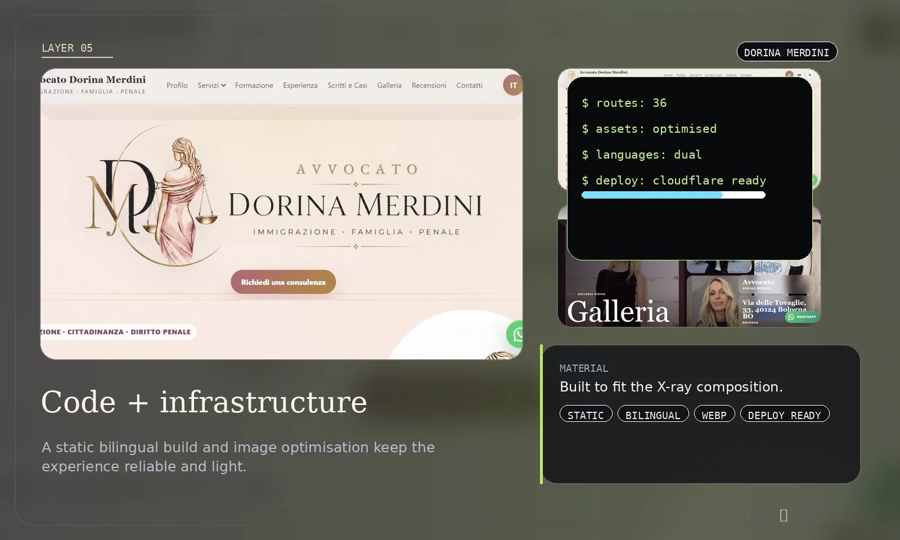
Task: Click the DORINA MERDINI pill badge
Action: pyautogui.click(x=787, y=52)
